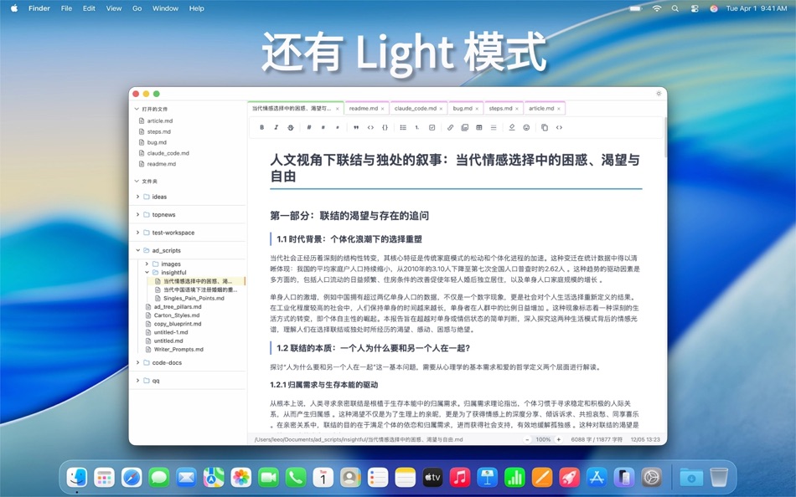This screenshot has width=796, height=497.
Task: Open untitled-1.md file
Action: click(171, 332)
